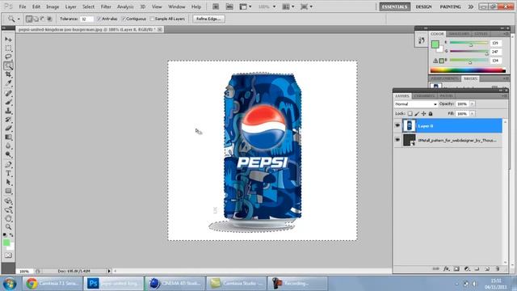
Task: Click the G channel slider
Action: pyautogui.click(x=469, y=52)
